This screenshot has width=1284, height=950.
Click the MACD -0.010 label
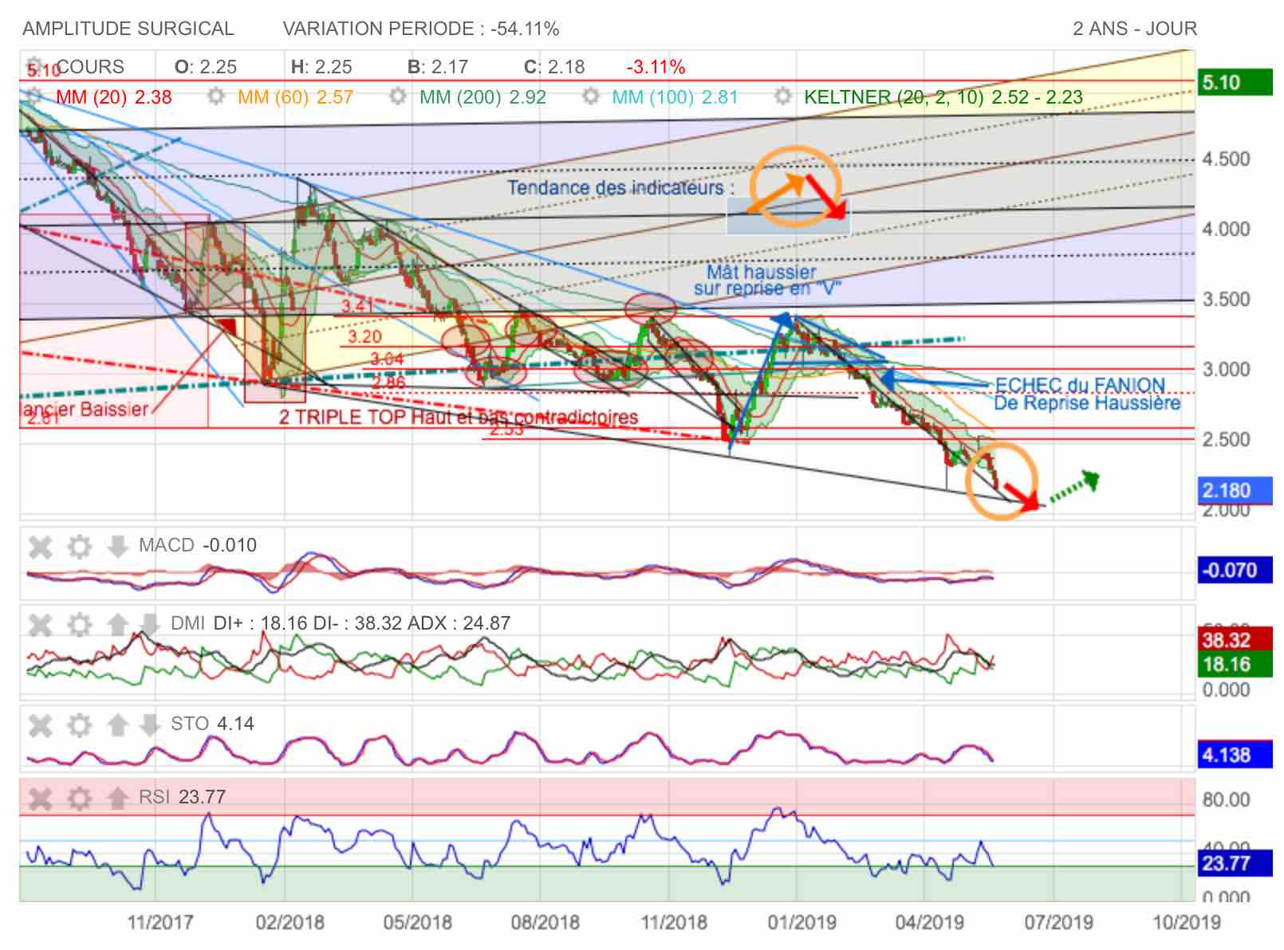coord(198,545)
